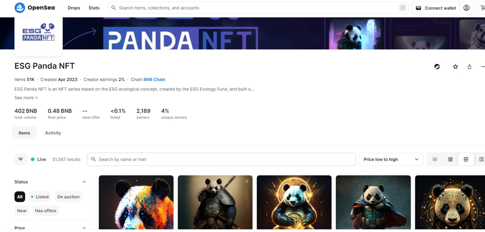Switch to the Activity tab
The height and width of the screenshot is (232, 485).
[53, 133]
